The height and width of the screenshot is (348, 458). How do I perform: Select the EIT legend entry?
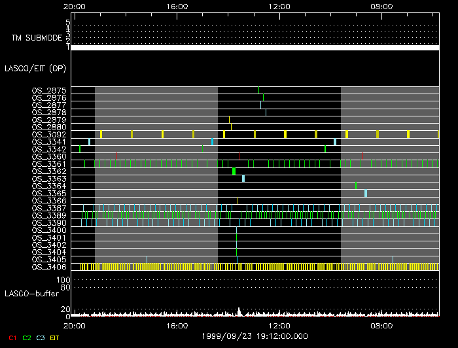click(54, 338)
